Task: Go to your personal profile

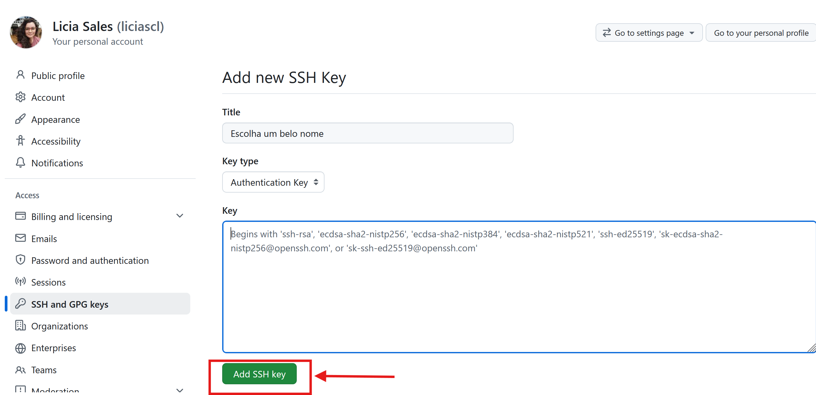Action: tap(761, 33)
